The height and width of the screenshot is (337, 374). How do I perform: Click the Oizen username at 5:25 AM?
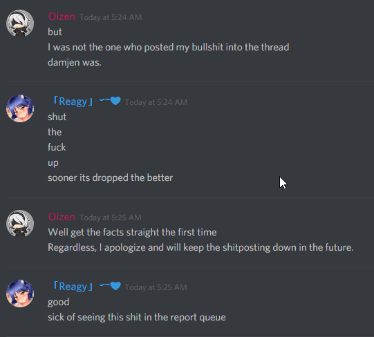tap(62, 217)
